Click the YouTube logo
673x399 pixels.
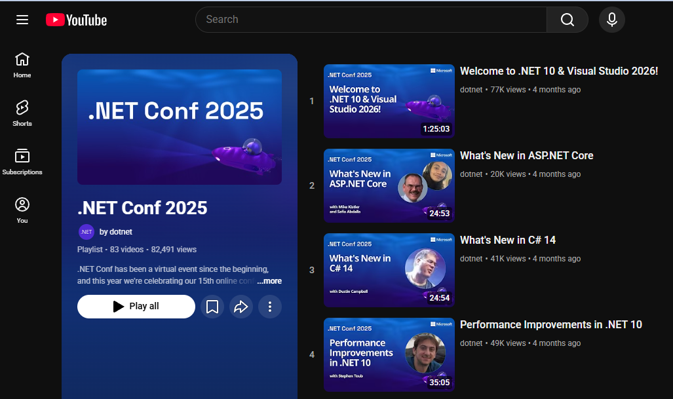[x=75, y=20]
